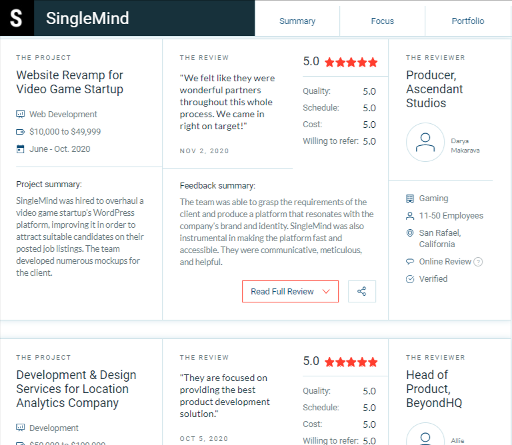Image resolution: width=512 pixels, height=445 pixels.
Task: Click the 'June - Oct. 2020' date range
Action: click(x=60, y=149)
